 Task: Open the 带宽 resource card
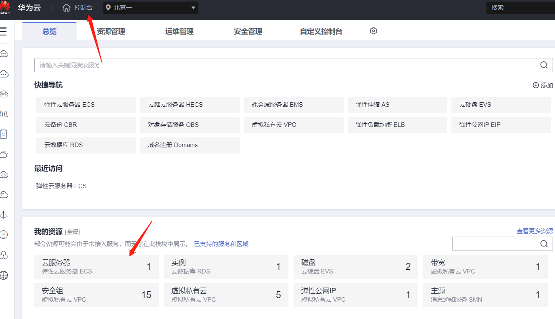pos(486,267)
